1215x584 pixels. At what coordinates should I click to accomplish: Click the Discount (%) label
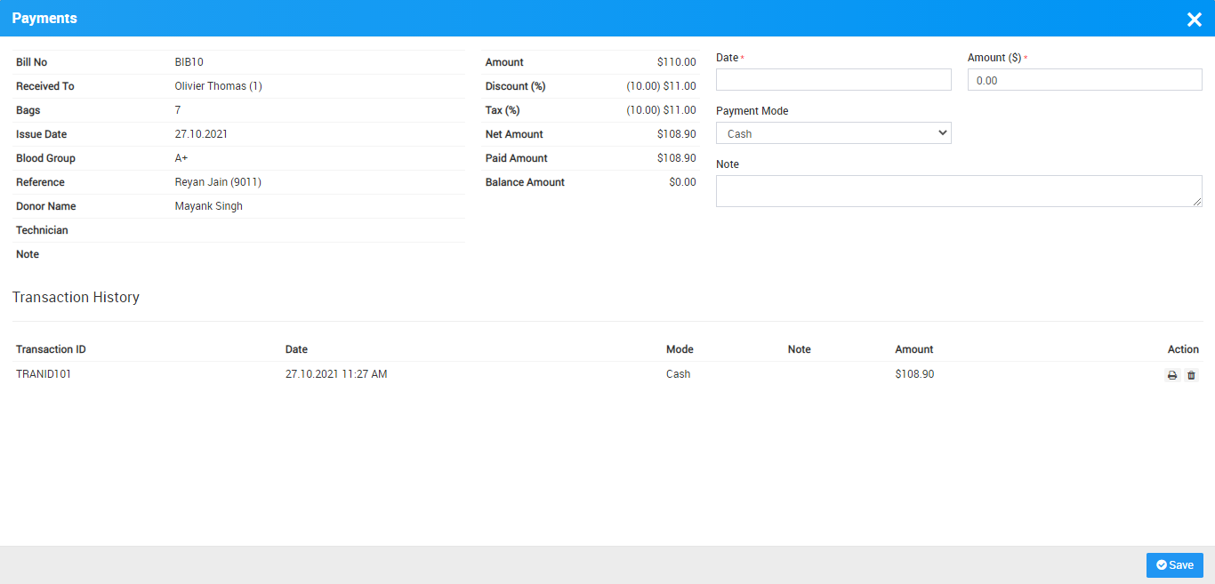[x=516, y=86]
